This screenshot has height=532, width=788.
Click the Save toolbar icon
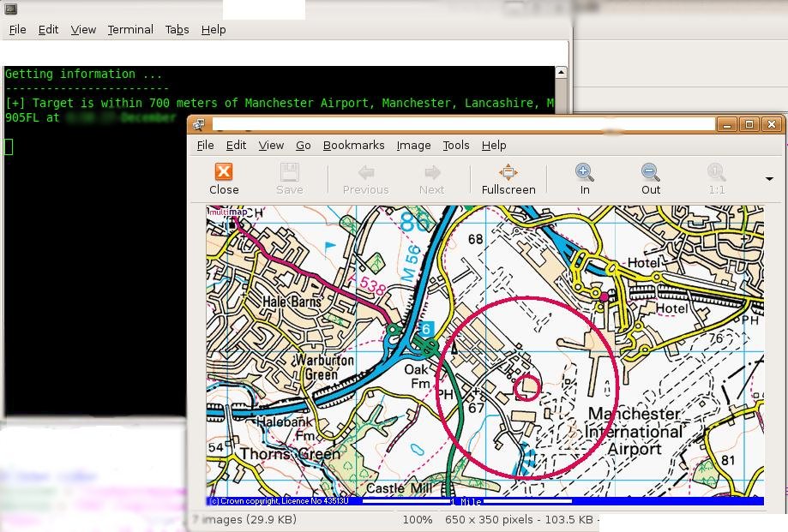coord(290,171)
